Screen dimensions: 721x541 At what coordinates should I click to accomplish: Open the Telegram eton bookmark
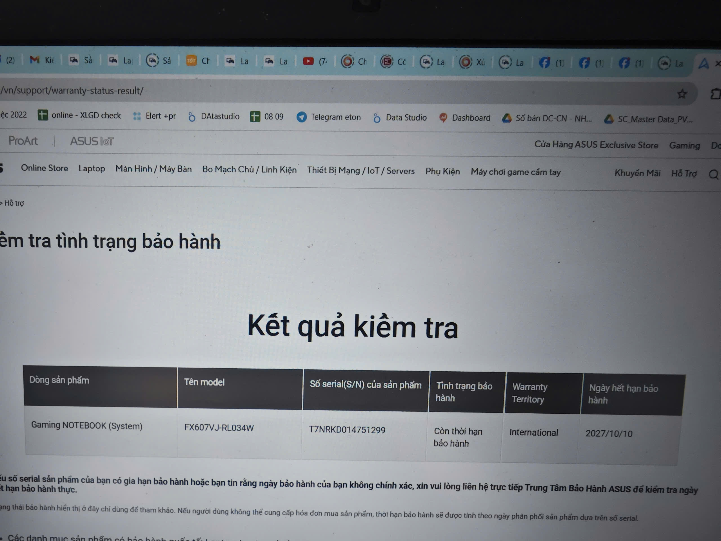[x=329, y=117]
